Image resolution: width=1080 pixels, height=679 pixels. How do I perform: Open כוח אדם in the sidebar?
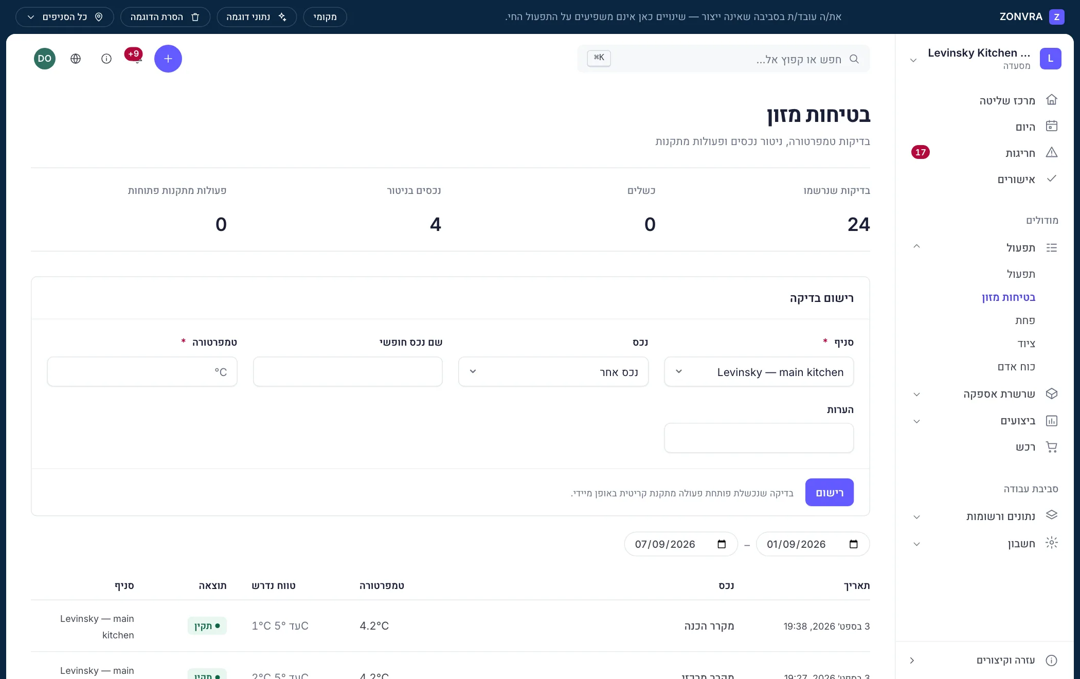coord(1016,367)
